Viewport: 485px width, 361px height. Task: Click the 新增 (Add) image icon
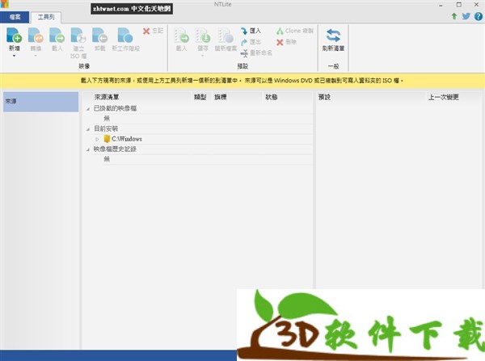pos(14,35)
